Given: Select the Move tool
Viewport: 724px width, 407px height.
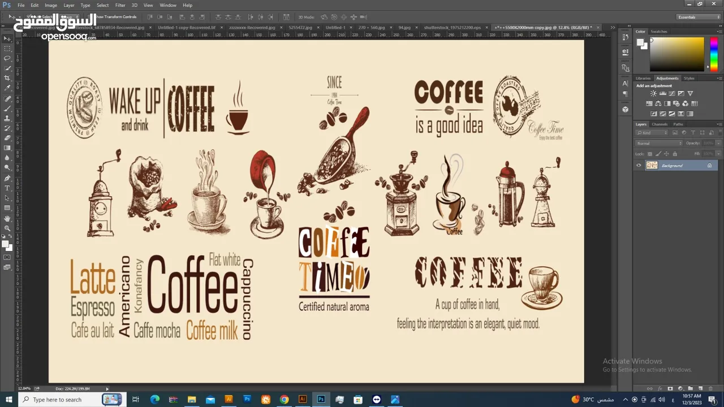Looking at the screenshot, I should pos(7,38).
